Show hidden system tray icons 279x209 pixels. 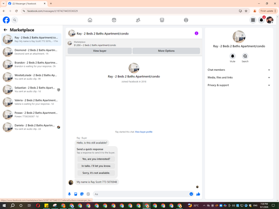coord(204,206)
